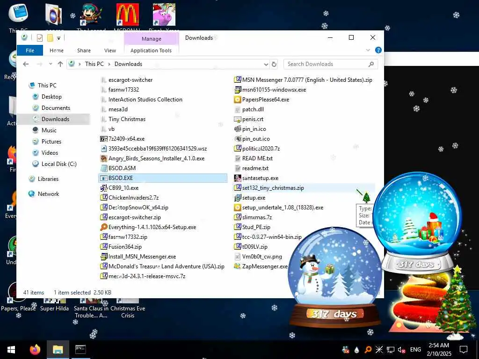Select Libraries in navigation pane
The width and height of the screenshot is (479, 359).
coord(48,179)
